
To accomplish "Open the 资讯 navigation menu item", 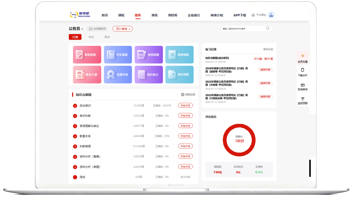I will 154,15.
